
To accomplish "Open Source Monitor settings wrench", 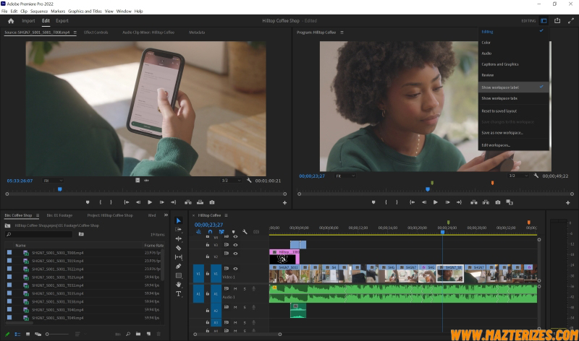I will click(249, 181).
